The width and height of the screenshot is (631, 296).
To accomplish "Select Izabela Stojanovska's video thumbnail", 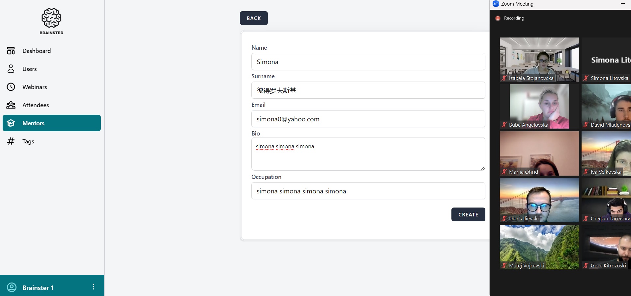I will click(x=539, y=59).
